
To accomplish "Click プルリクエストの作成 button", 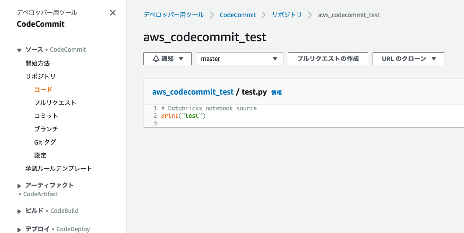I will click(328, 59).
